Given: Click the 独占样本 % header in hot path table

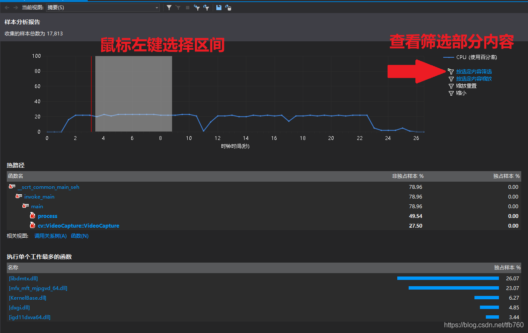Looking at the screenshot, I should pos(506,176).
